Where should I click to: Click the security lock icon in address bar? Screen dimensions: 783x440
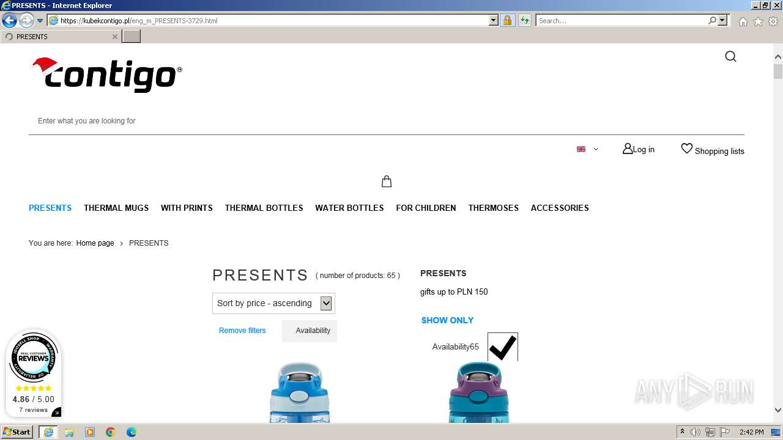[x=507, y=20]
